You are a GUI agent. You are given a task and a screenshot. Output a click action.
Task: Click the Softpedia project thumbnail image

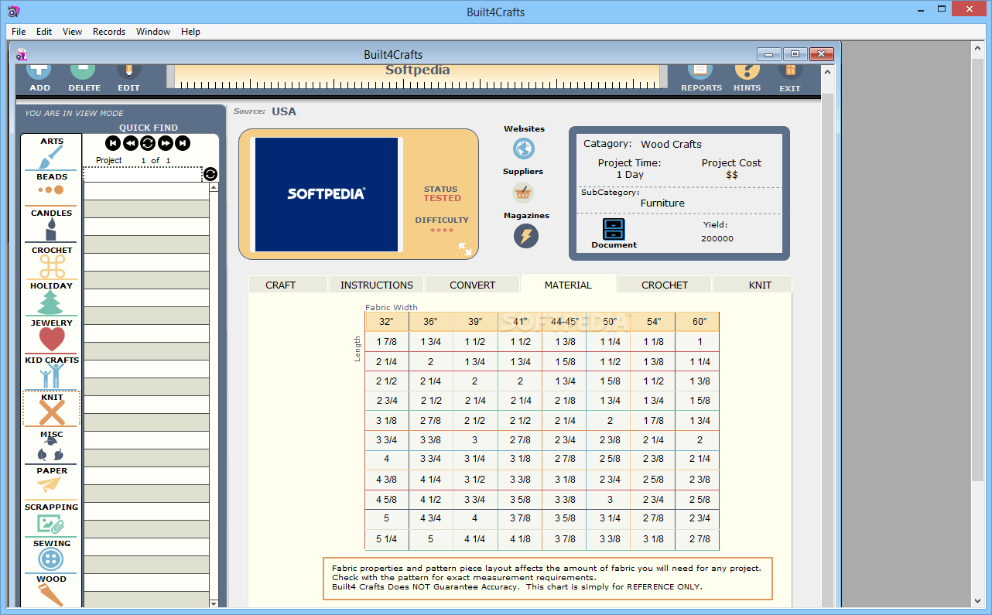click(x=326, y=194)
